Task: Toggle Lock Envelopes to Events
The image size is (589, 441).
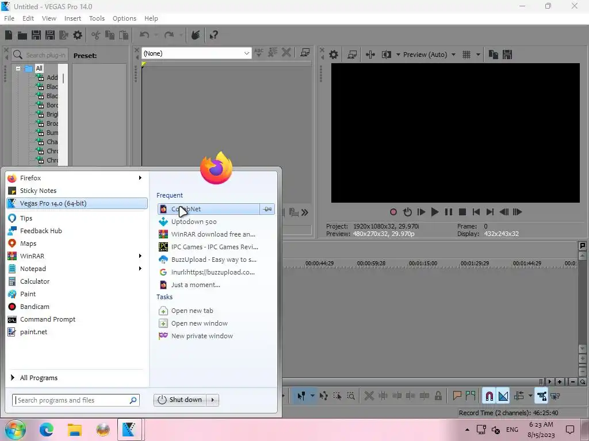Action: (x=541, y=396)
